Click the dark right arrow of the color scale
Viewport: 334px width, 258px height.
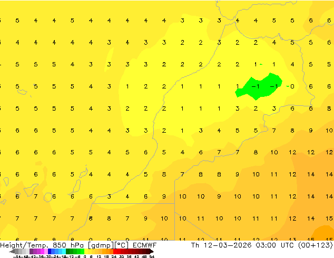coord(151,251)
